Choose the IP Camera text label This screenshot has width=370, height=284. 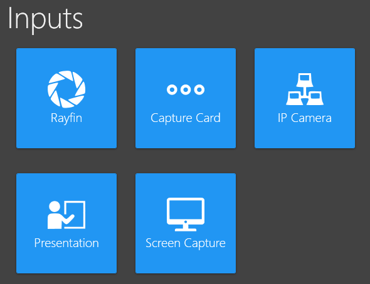(305, 118)
